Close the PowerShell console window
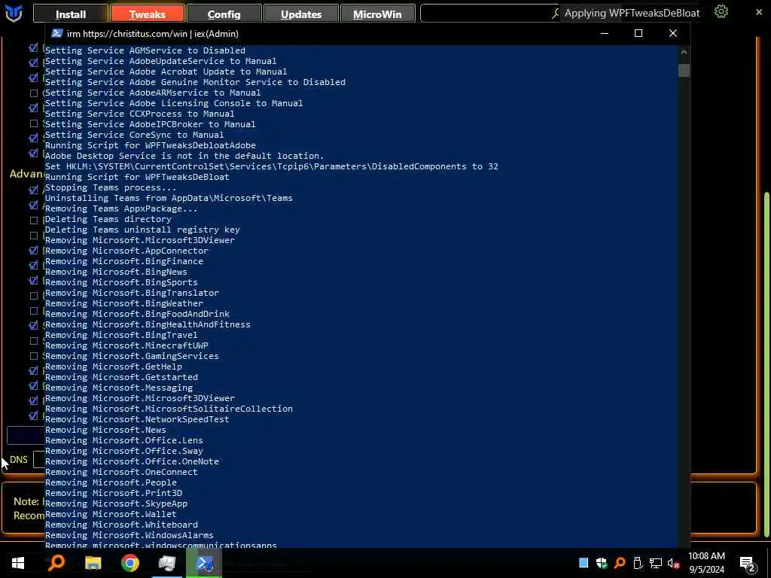Image resolution: width=771 pixels, height=578 pixels. coord(673,33)
